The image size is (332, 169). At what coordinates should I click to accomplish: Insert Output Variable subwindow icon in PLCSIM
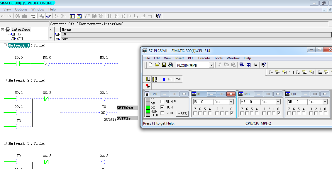point(278,73)
